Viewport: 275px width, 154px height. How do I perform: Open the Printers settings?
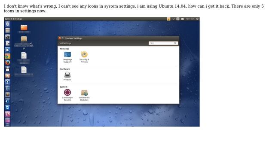(67, 76)
